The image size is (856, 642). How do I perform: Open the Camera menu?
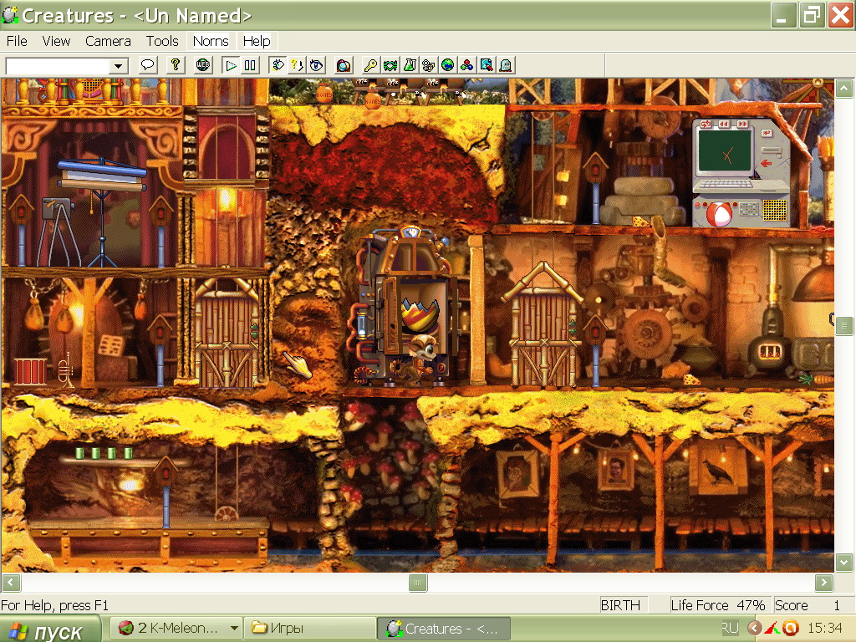(x=108, y=41)
